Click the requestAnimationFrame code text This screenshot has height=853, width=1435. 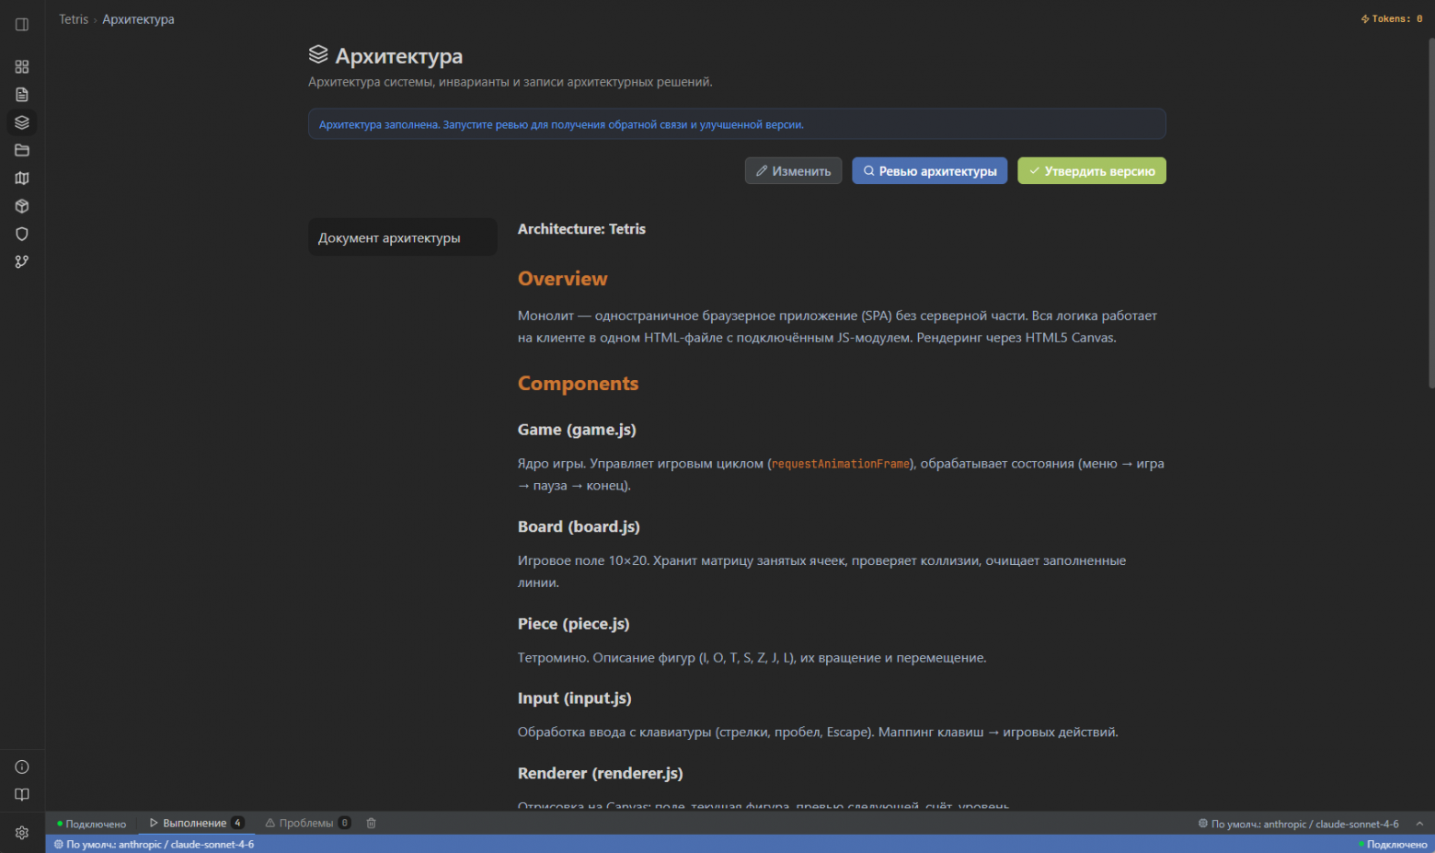point(841,464)
